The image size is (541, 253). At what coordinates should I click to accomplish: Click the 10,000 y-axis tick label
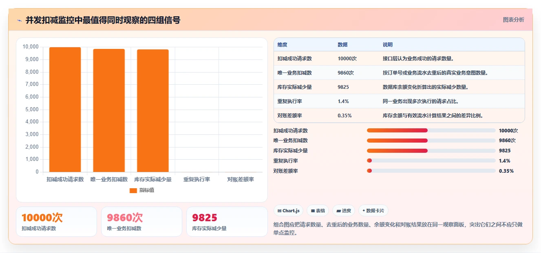coord(31,47)
